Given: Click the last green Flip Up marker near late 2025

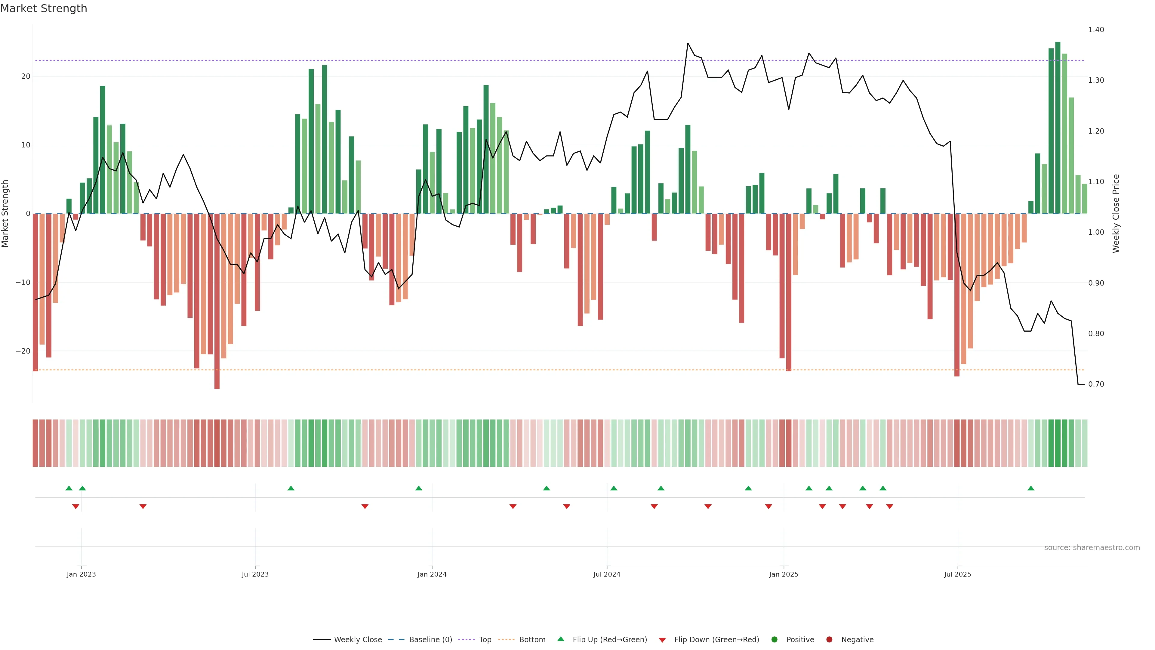Looking at the screenshot, I should pyautogui.click(x=1031, y=488).
